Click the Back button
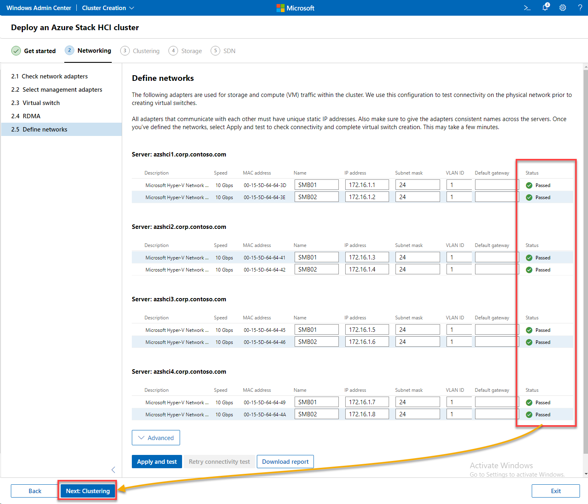The height and width of the screenshot is (504, 588). tap(35, 491)
